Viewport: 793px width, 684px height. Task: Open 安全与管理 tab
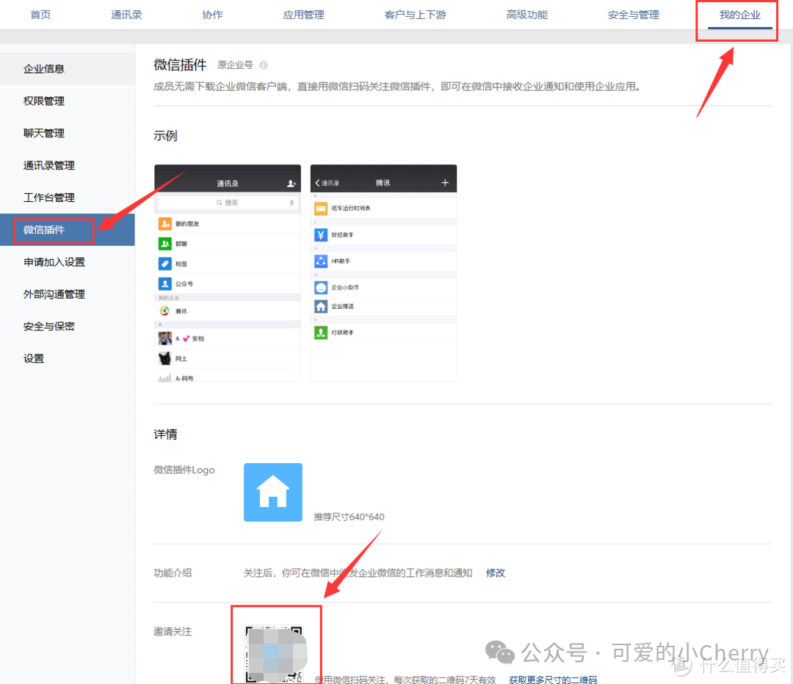click(x=633, y=15)
